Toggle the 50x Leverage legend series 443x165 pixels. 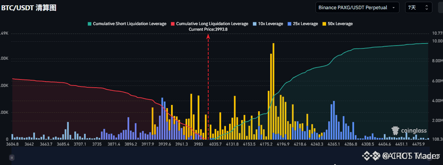pyautogui.click(x=337, y=24)
